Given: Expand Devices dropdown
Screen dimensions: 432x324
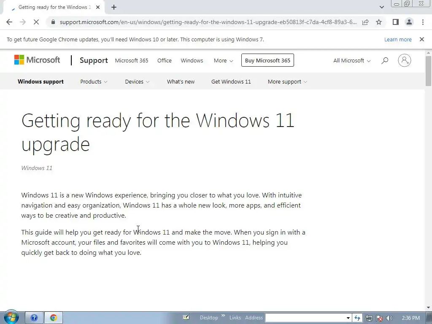Looking at the screenshot, I should point(137,81).
